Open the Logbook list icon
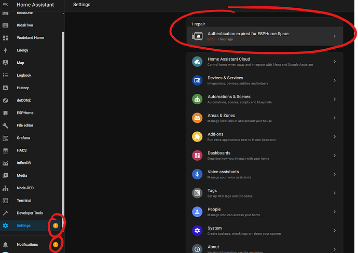358x253 pixels. tap(5, 75)
